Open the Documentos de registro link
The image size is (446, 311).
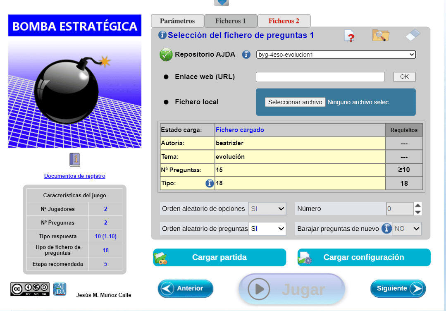[x=75, y=176]
